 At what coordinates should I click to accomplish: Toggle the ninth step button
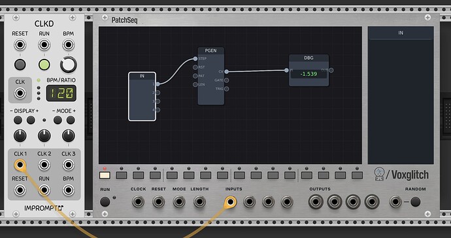point(239,175)
